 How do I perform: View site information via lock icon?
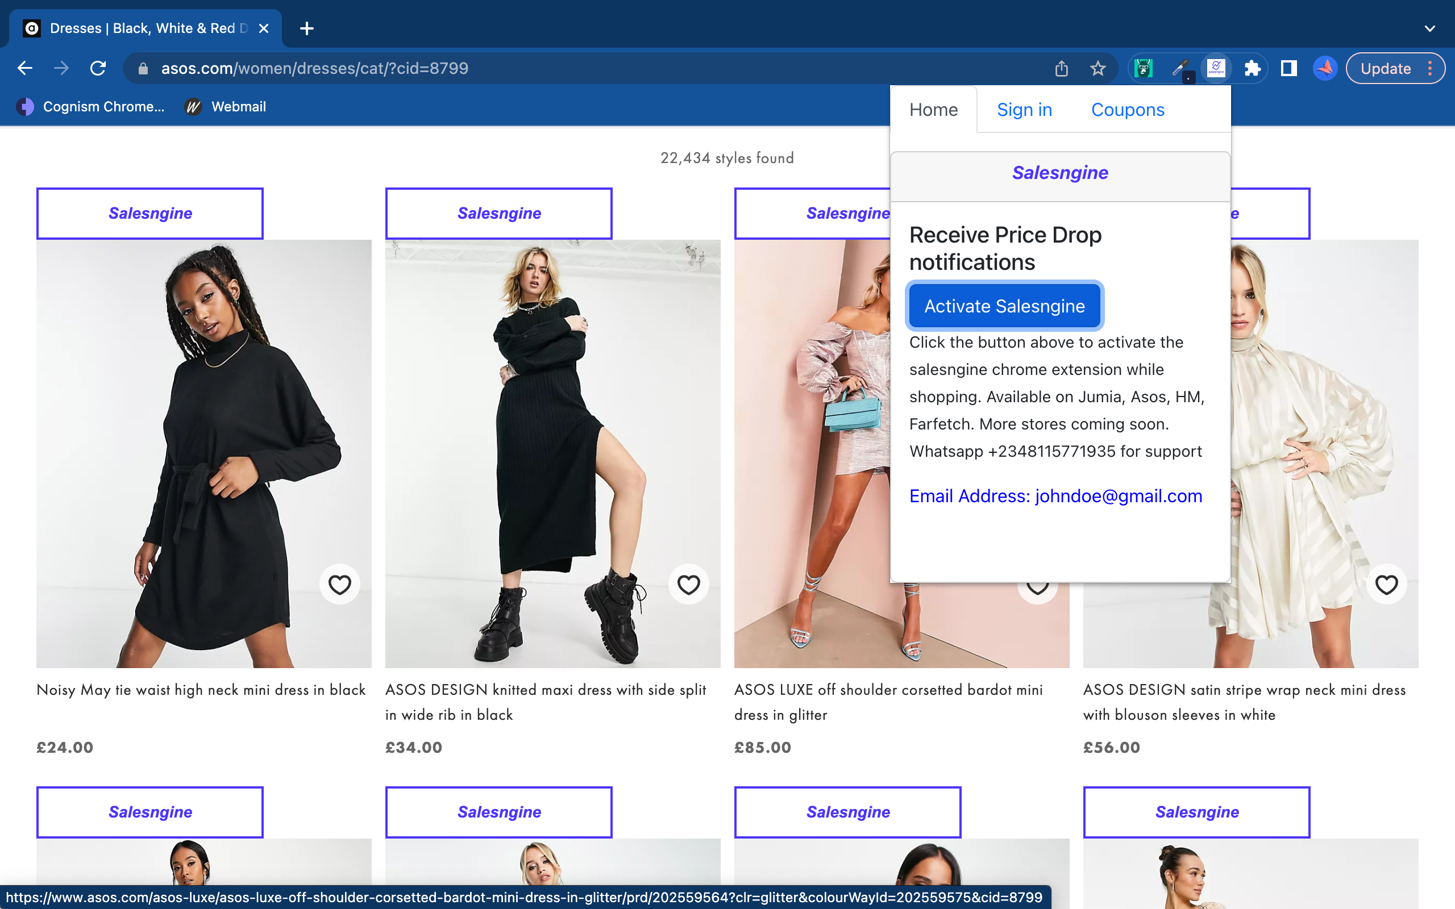pyautogui.click(x=143, y=69)
